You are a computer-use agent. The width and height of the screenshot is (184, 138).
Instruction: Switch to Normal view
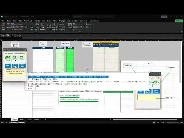pyautogui.click(x=154, y=122)
